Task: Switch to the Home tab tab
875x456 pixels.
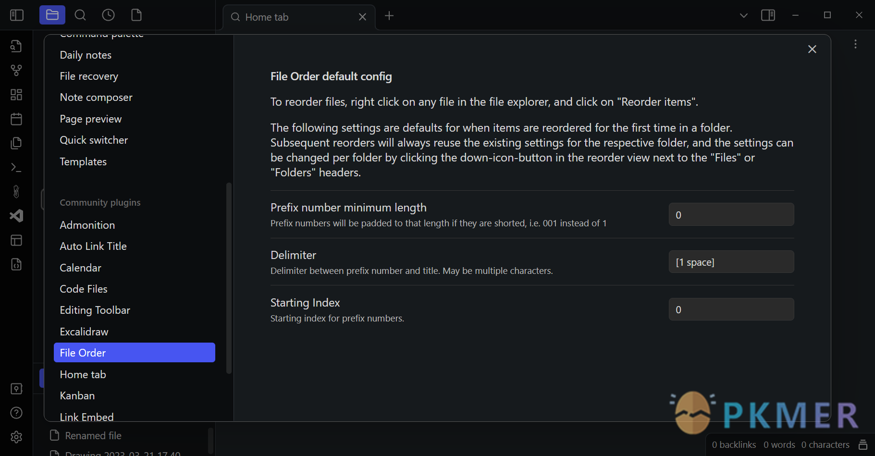Action: coord(288,17)
